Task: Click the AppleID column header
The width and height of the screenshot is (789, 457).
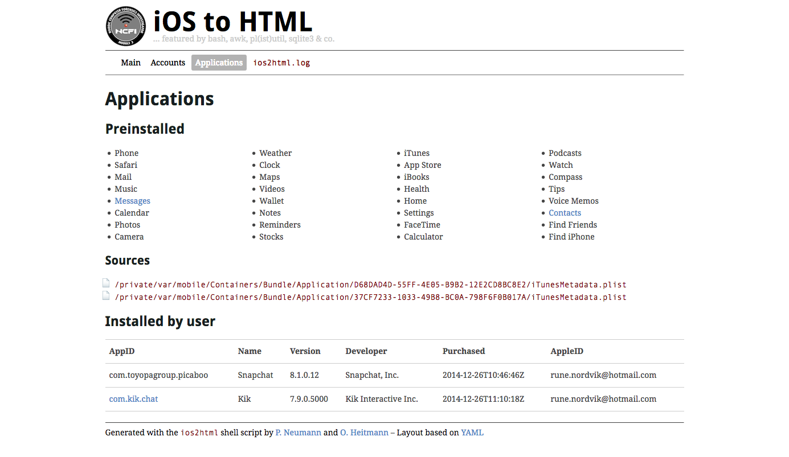Action: (567, 351)
